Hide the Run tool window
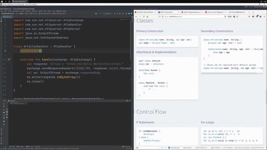 [x=130, y=101]
